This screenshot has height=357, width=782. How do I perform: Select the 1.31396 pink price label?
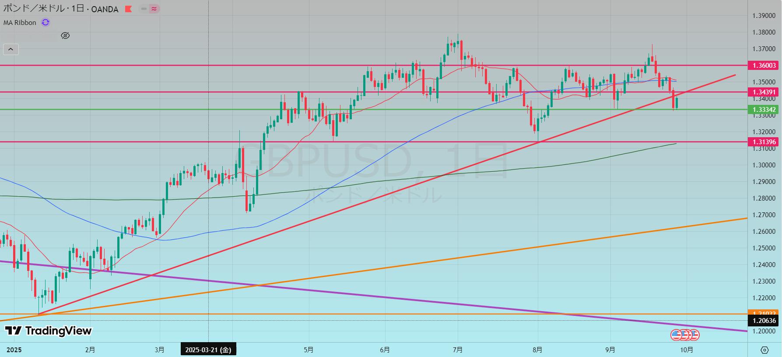[764, 142]
